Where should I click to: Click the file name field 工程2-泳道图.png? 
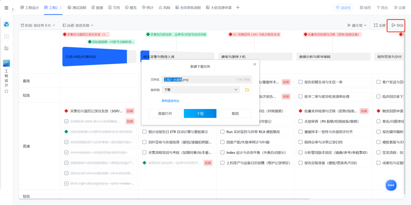click(x=207, y=79)
